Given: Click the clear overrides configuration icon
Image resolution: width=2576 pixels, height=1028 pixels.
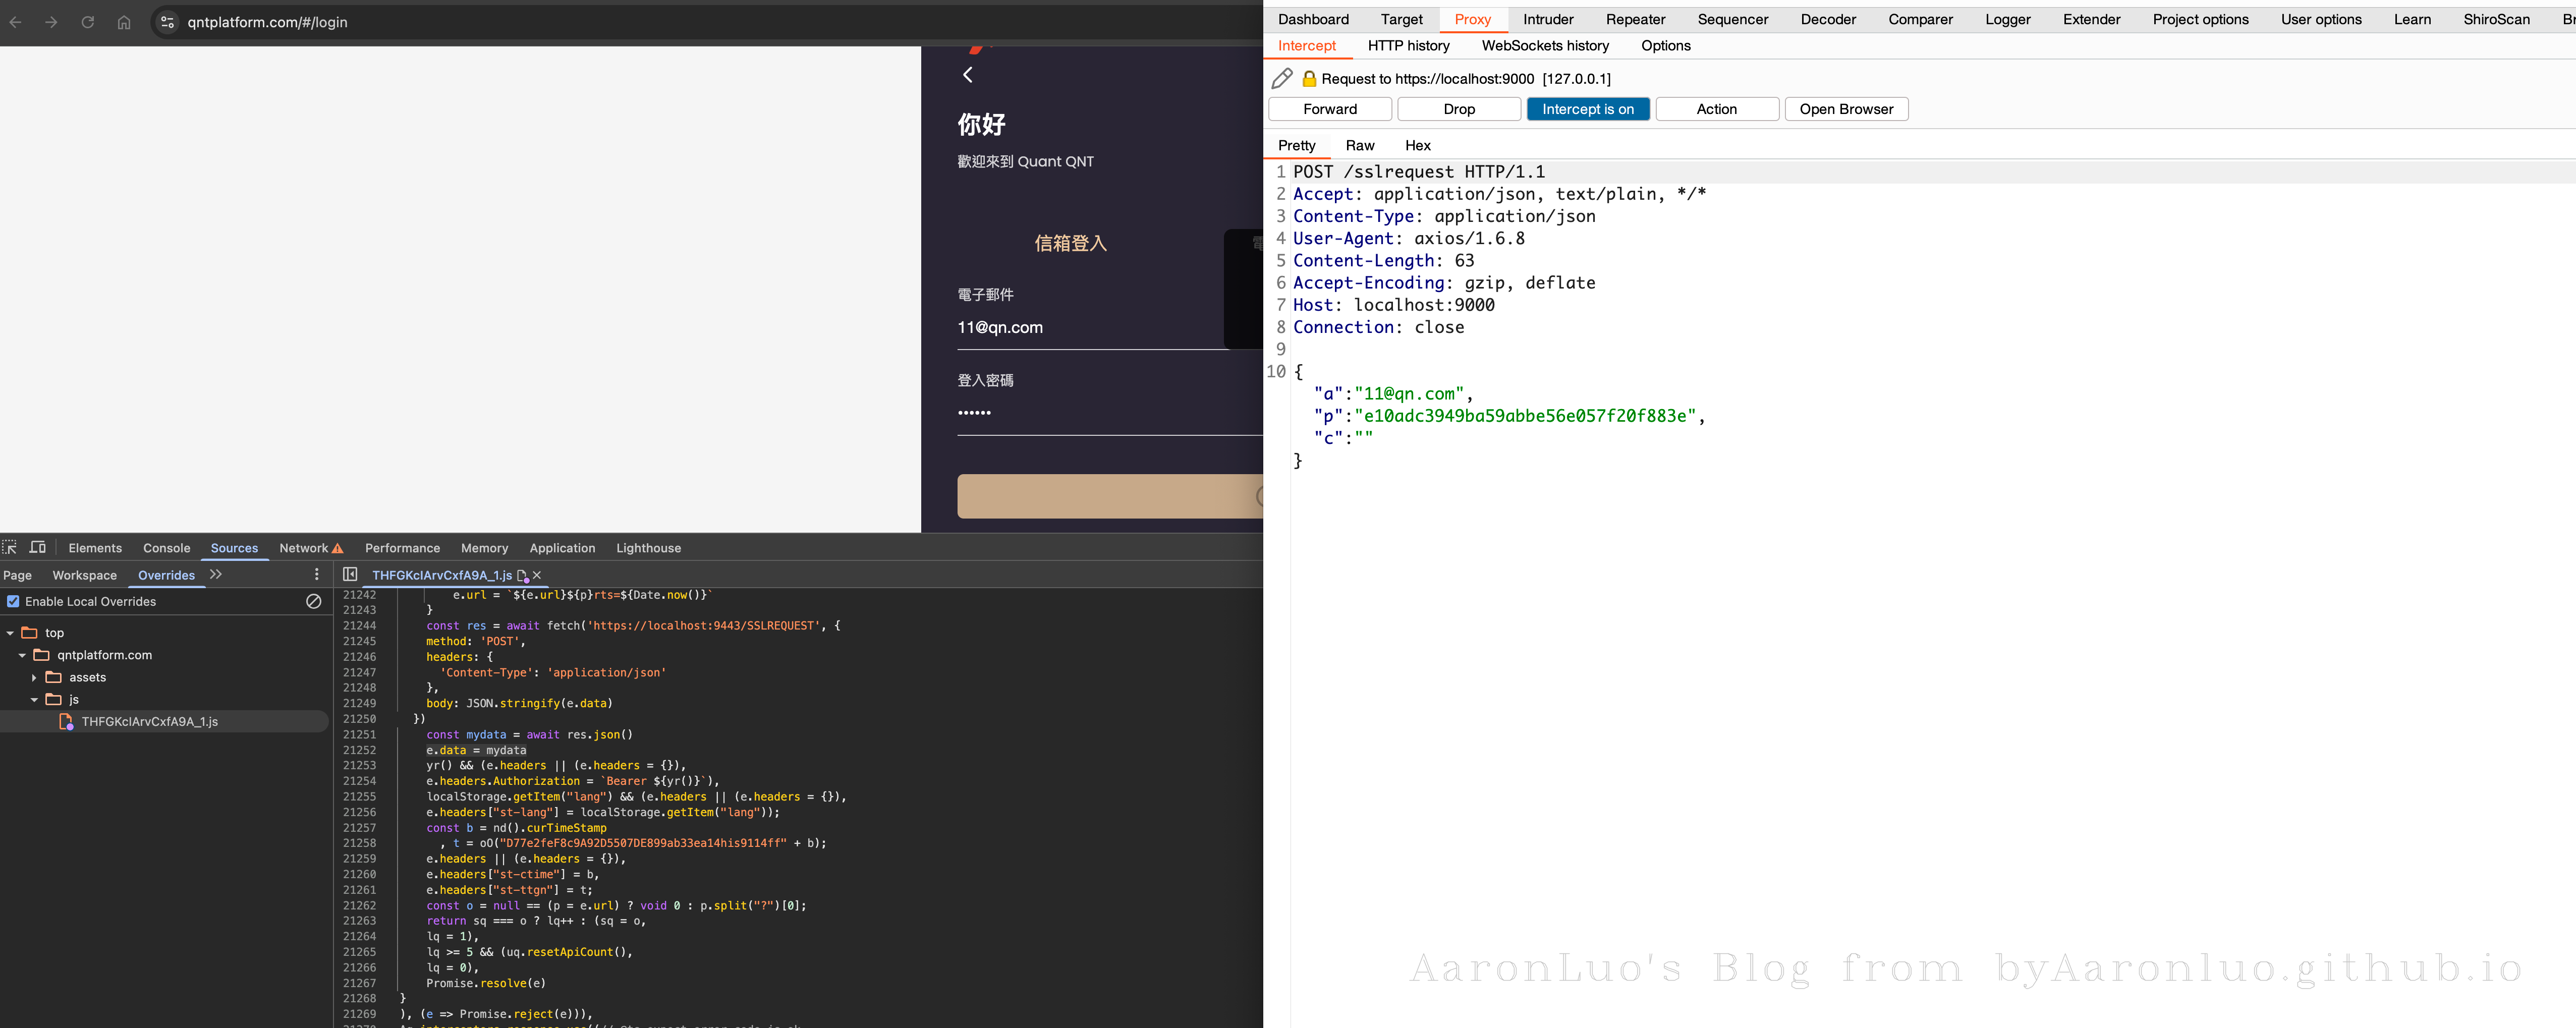Looking at the screenshot, I should (313, 601).
